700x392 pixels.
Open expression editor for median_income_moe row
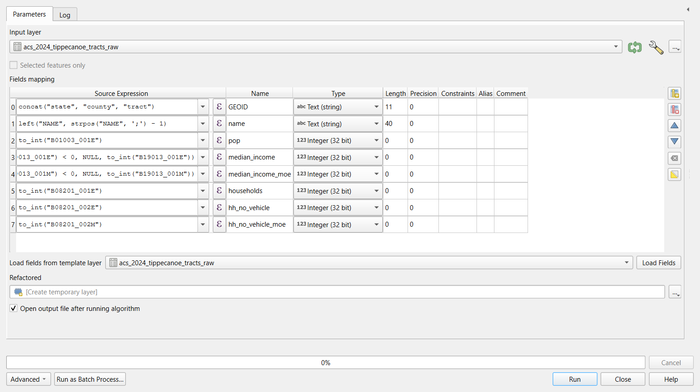pos(219,174)
